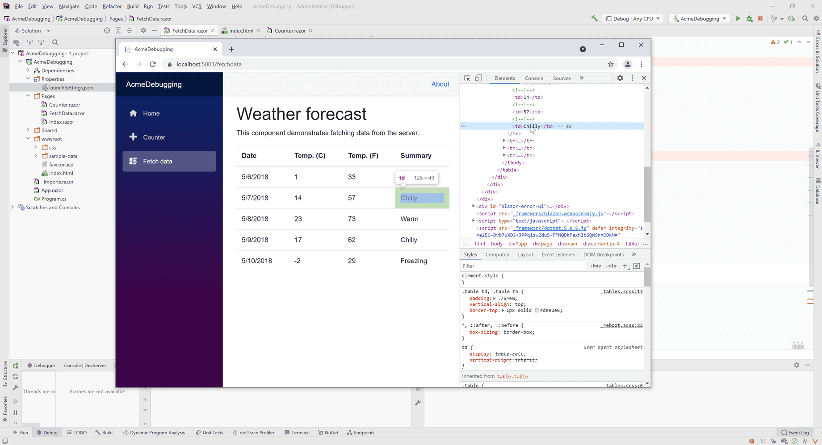Open the new browser tab plus button
The height and width of the screenshot is (445, 822).
[231, 49]
